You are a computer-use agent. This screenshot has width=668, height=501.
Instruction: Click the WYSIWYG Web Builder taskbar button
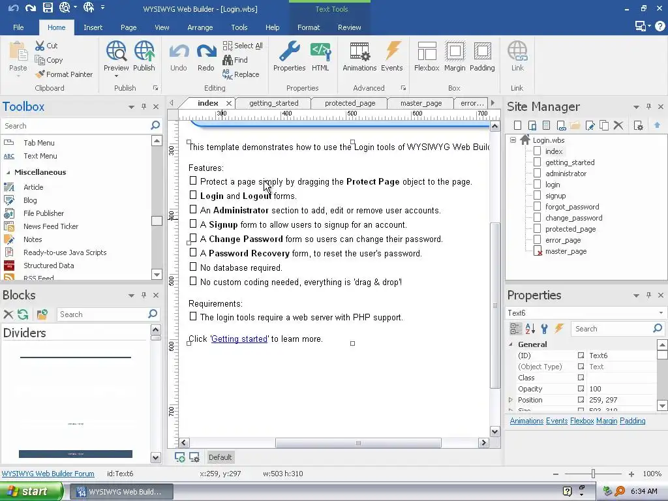click(121, 492)
